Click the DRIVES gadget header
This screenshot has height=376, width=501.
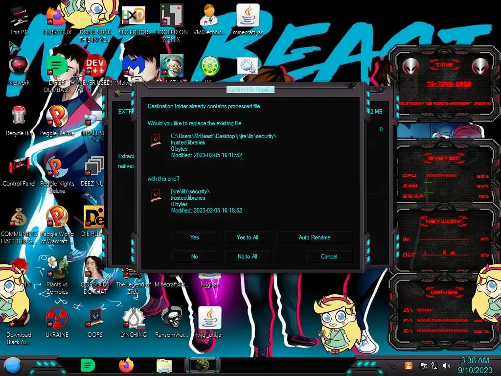(444, 292)
